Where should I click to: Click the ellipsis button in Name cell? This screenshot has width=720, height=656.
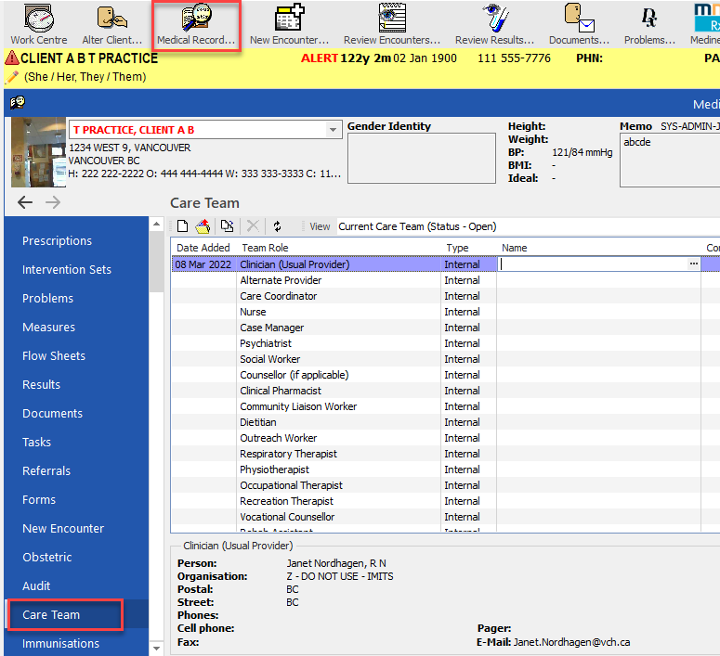coord(693,264)
